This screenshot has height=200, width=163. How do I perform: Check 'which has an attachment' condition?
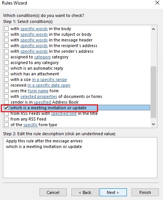pyautogui.click(x=6, y=74)
